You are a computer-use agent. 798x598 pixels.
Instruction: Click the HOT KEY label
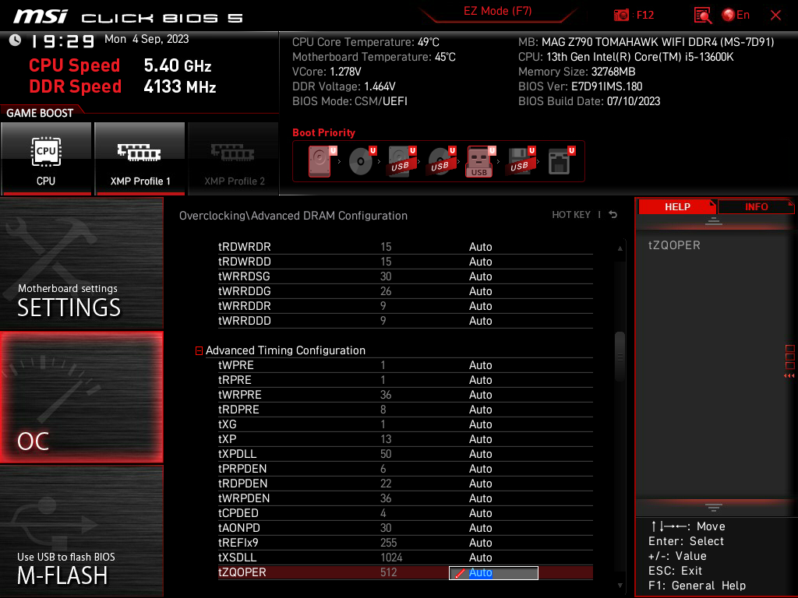(571, 215)
